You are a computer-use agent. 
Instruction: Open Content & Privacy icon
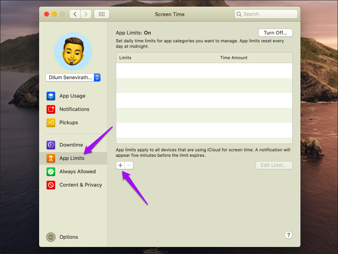[x=51, y=185]
